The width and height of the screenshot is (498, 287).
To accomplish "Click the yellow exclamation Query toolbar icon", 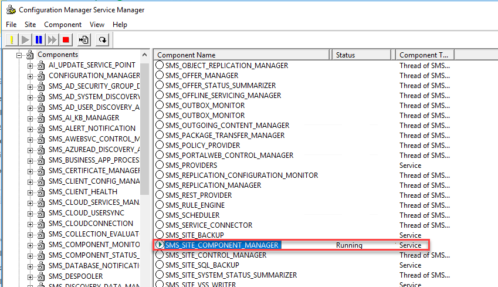I will [12, 40].
